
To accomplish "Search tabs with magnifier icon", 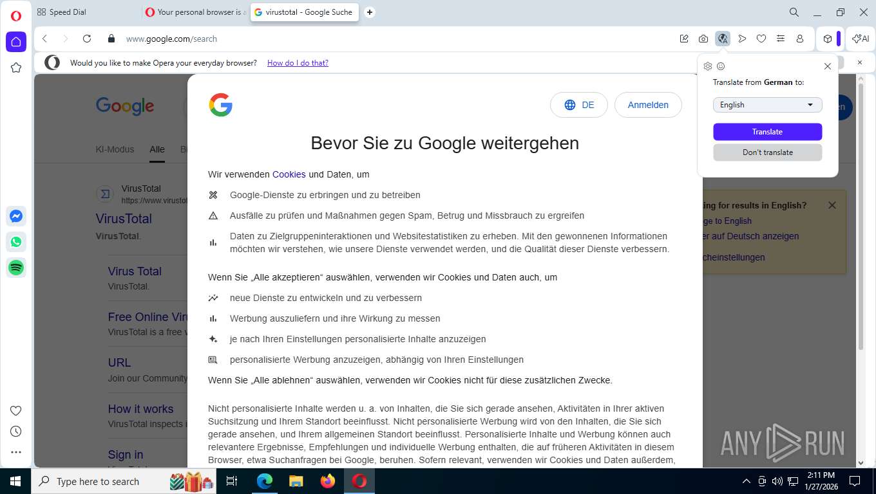I will tap(794, 12).
